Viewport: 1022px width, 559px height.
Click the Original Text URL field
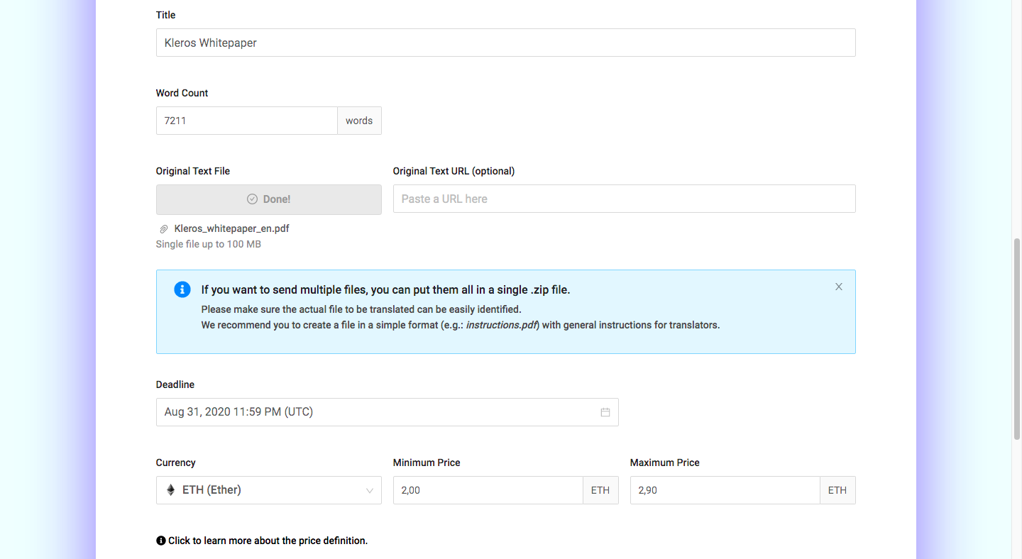pos(624,199)
